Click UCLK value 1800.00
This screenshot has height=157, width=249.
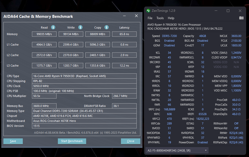236,45
